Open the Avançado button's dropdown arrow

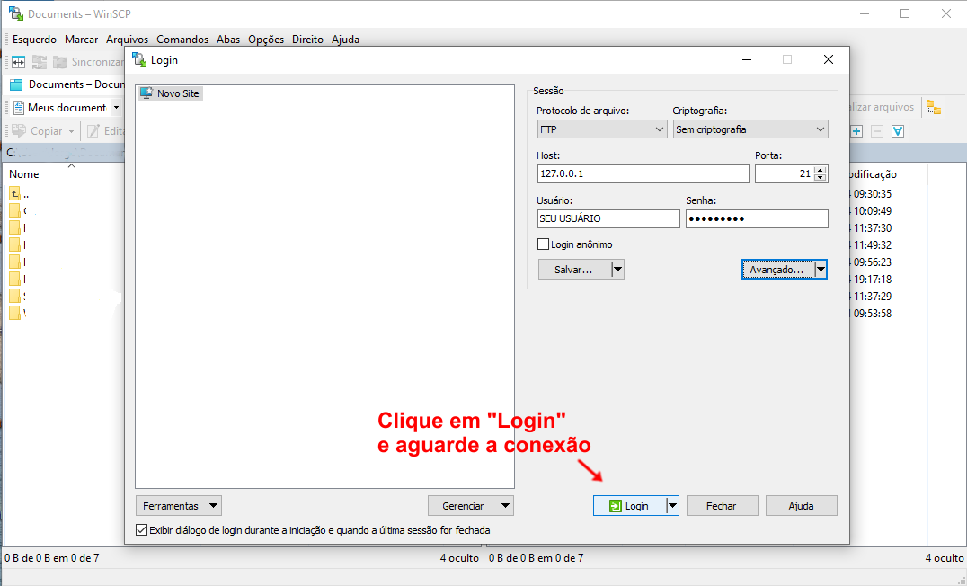pos(821,270)
